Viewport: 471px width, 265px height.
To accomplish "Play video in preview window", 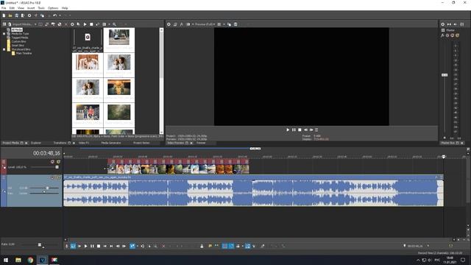I will 288,130.
